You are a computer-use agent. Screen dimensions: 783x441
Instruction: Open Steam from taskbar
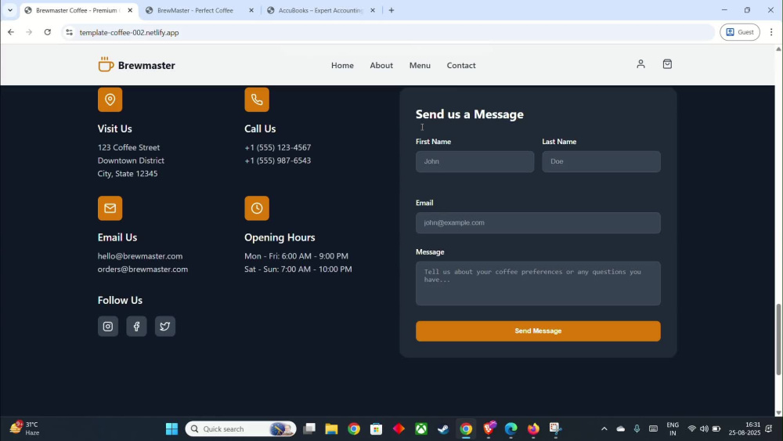pyautogui.click(x=443, y=428)
